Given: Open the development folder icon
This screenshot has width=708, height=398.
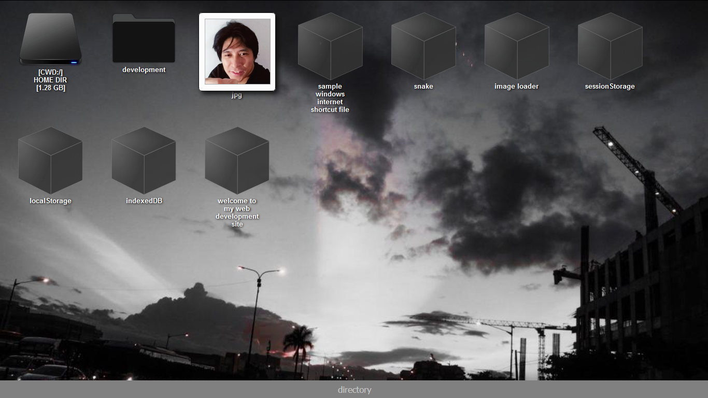Looking at the screenshot, I should pos(144,38).
